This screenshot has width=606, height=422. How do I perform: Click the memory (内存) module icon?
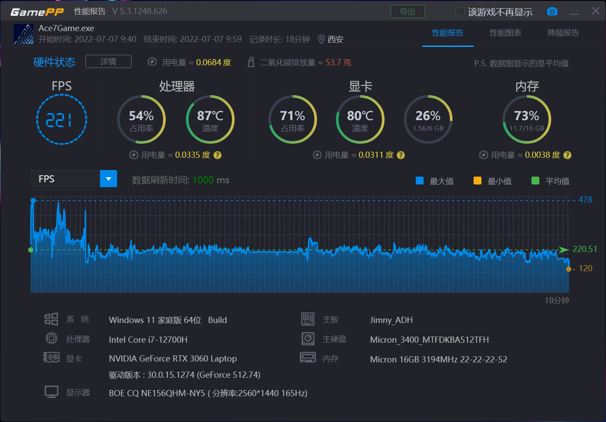(x=308, y=358)
